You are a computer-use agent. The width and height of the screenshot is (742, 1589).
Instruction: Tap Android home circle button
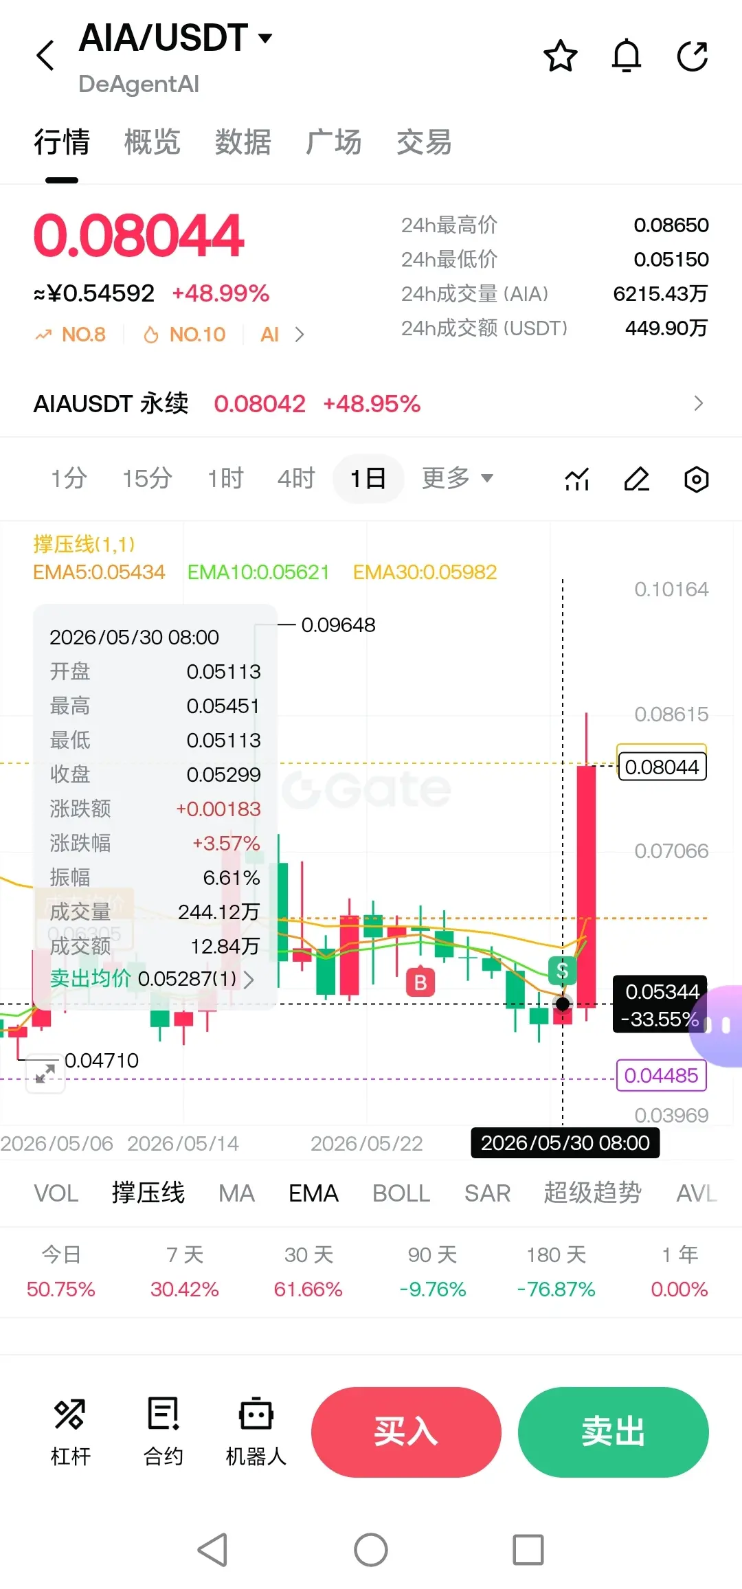[371, 1550]
